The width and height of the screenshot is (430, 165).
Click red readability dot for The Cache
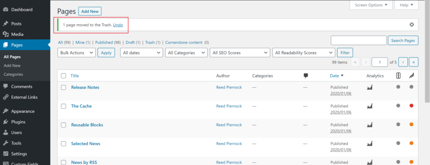(412, 106)
